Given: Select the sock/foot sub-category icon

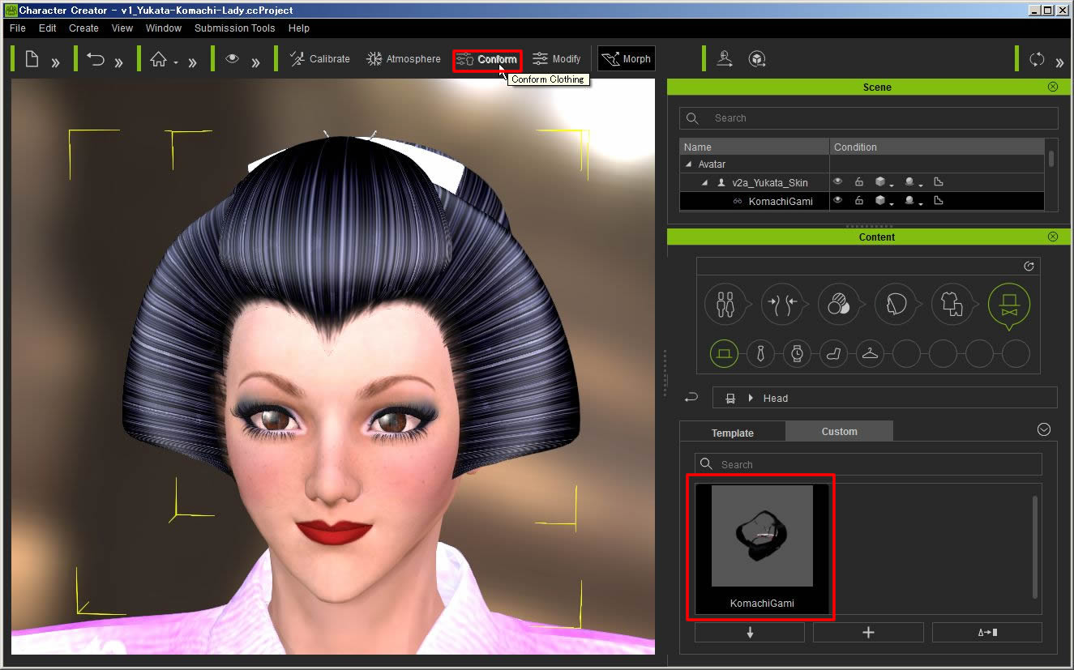Looking at the screenshot, I should (x=833, y=354).
